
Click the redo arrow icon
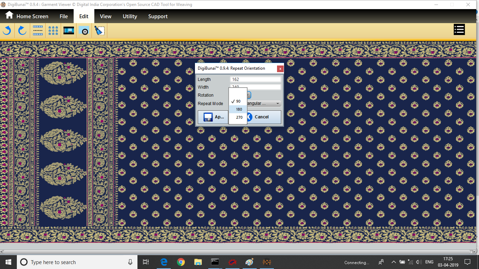[x=22, y=31]
